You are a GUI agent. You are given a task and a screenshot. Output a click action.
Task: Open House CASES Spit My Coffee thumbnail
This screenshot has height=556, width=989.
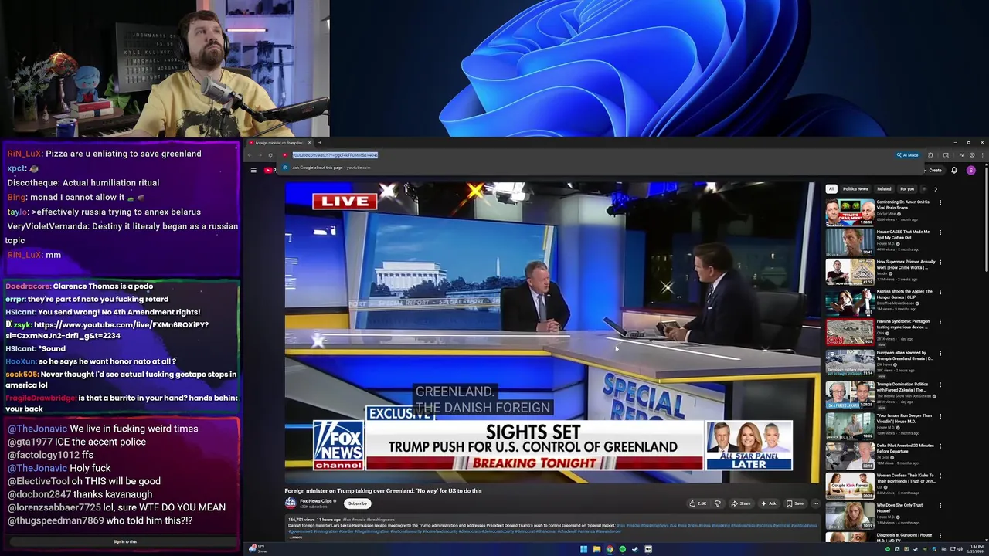850,242
